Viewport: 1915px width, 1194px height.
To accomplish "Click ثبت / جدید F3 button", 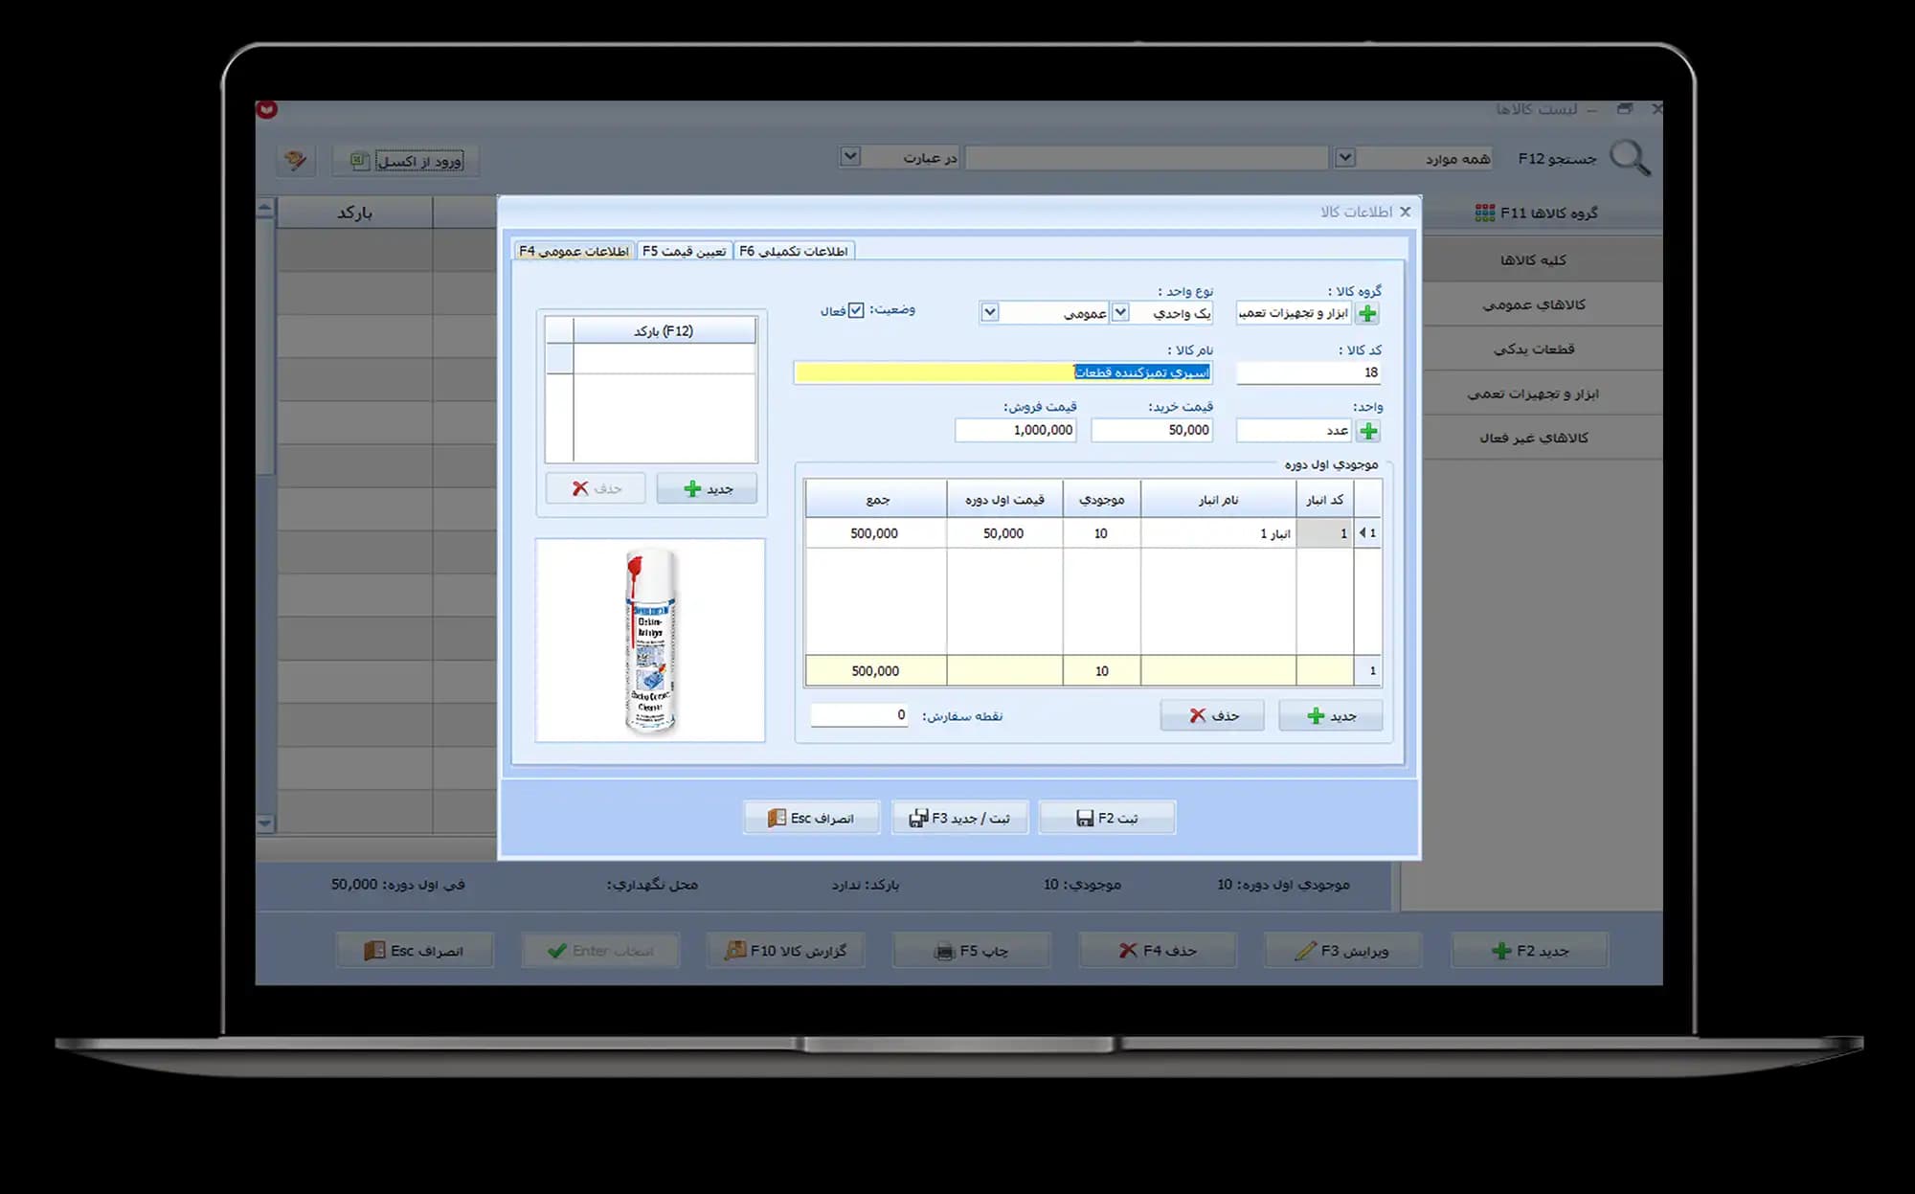I will (959, 818).
